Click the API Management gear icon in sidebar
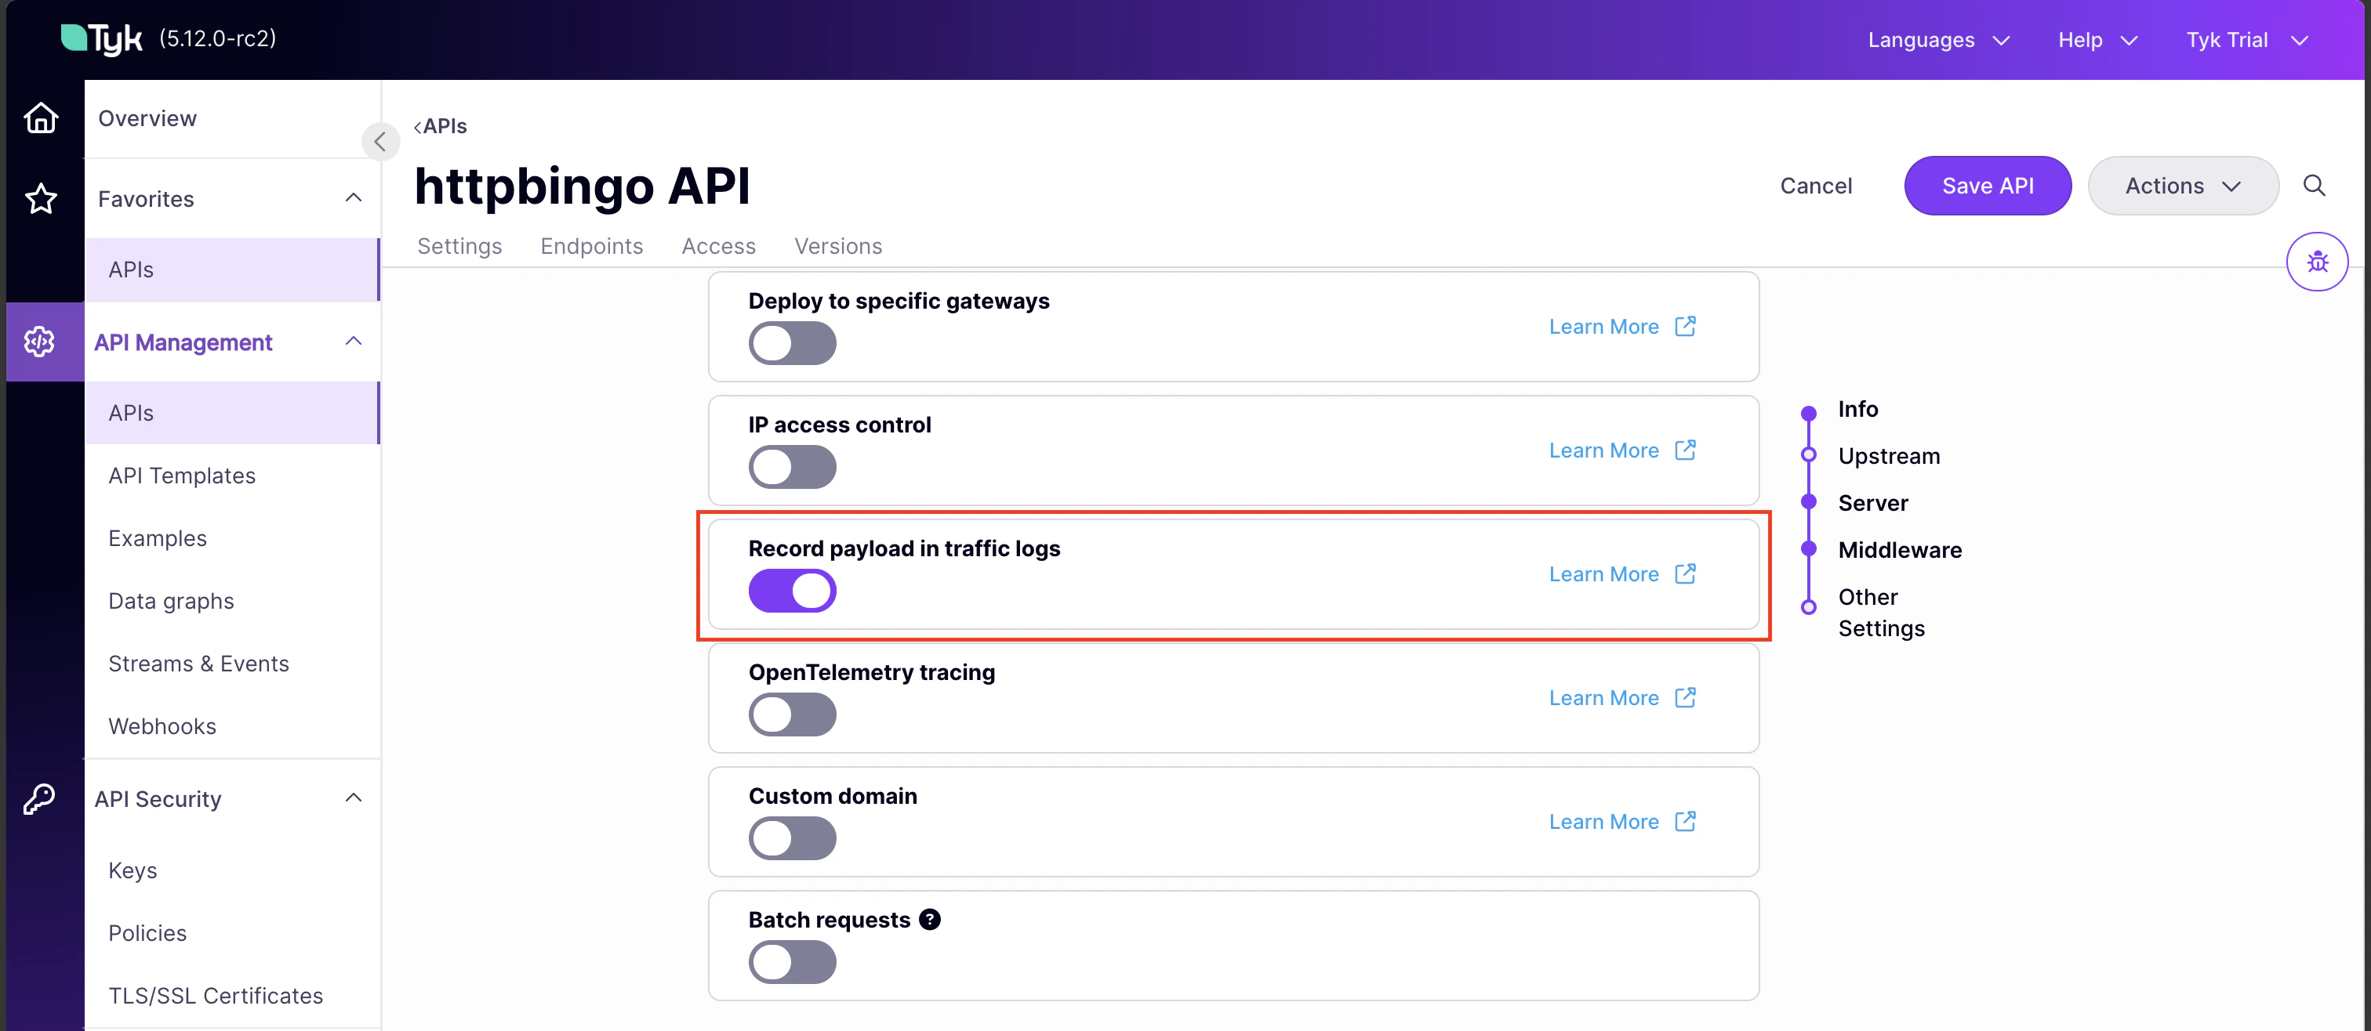 tap(41, 342)
